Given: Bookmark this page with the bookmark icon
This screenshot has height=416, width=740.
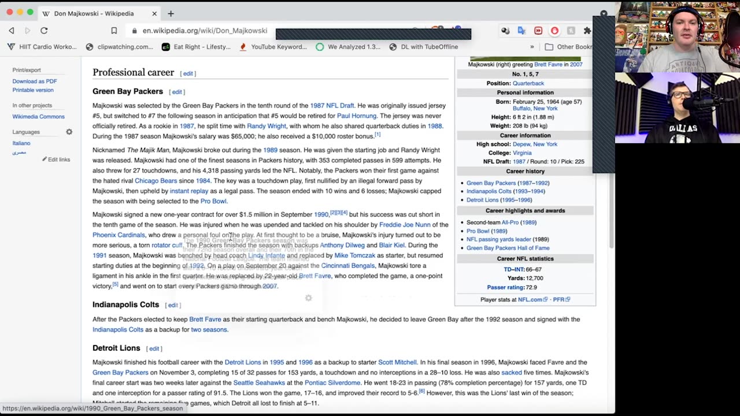Looking at the screenshot, I should (x=114, y=31).
